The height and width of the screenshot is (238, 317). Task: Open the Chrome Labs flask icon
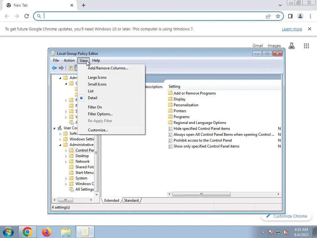[x=292, y=46]
